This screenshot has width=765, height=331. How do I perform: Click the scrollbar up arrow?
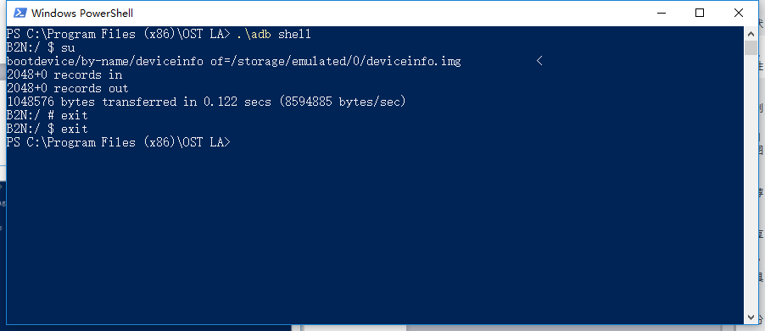pyautogui.click(x=751, y=34)
